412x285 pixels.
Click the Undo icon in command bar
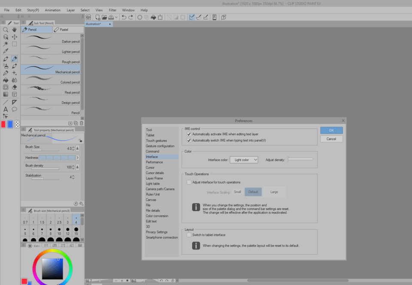124,17
